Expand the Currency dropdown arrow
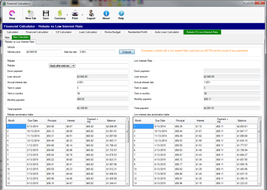Image resolution: width=267 pixels, height=190 pixels. (67, 15)
